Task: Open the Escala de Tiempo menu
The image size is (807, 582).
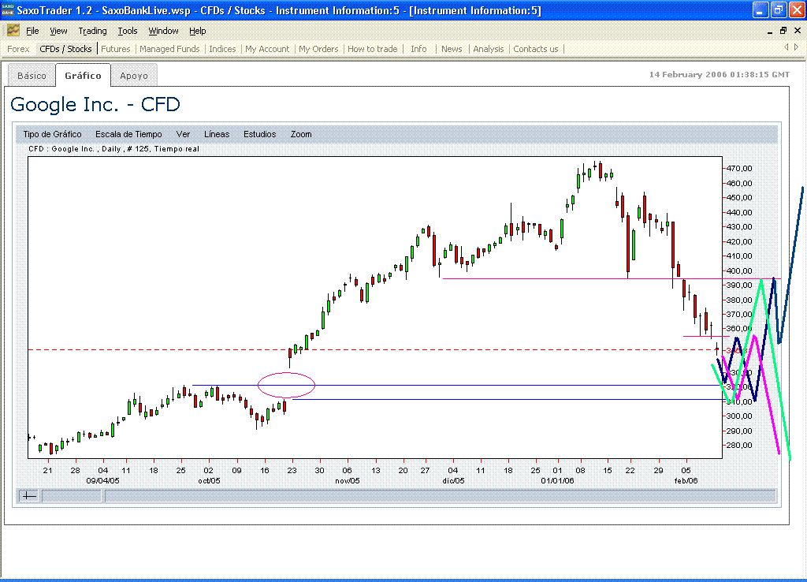Action: coord(128,134)
